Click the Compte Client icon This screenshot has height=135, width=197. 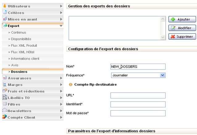click(x=5, y=117)
